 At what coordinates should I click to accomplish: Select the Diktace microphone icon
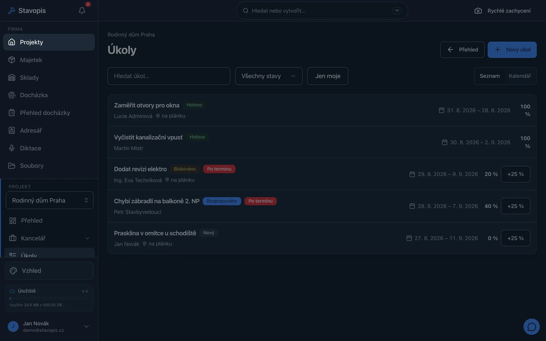click(x=11, y=148)
